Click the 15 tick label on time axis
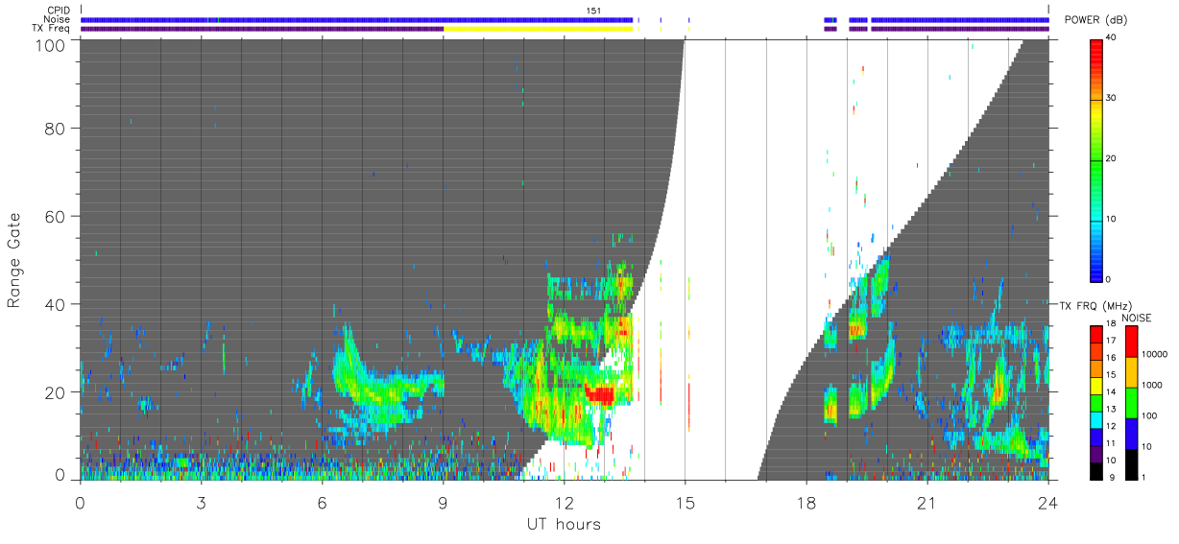The image size is (1179, 544). coord(685,503)
